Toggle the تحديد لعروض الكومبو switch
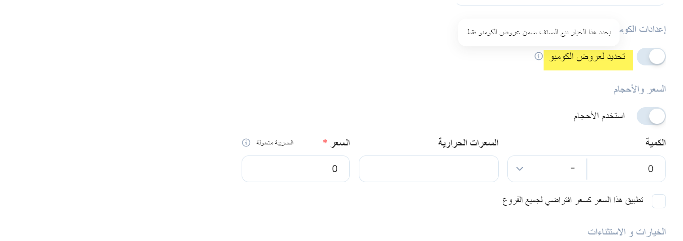Image resolution: width=683 pixels, height=241 pixels. pos(651,56)
